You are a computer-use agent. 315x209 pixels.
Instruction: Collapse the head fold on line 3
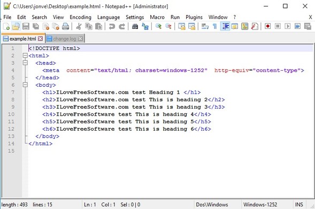(25, 63)
